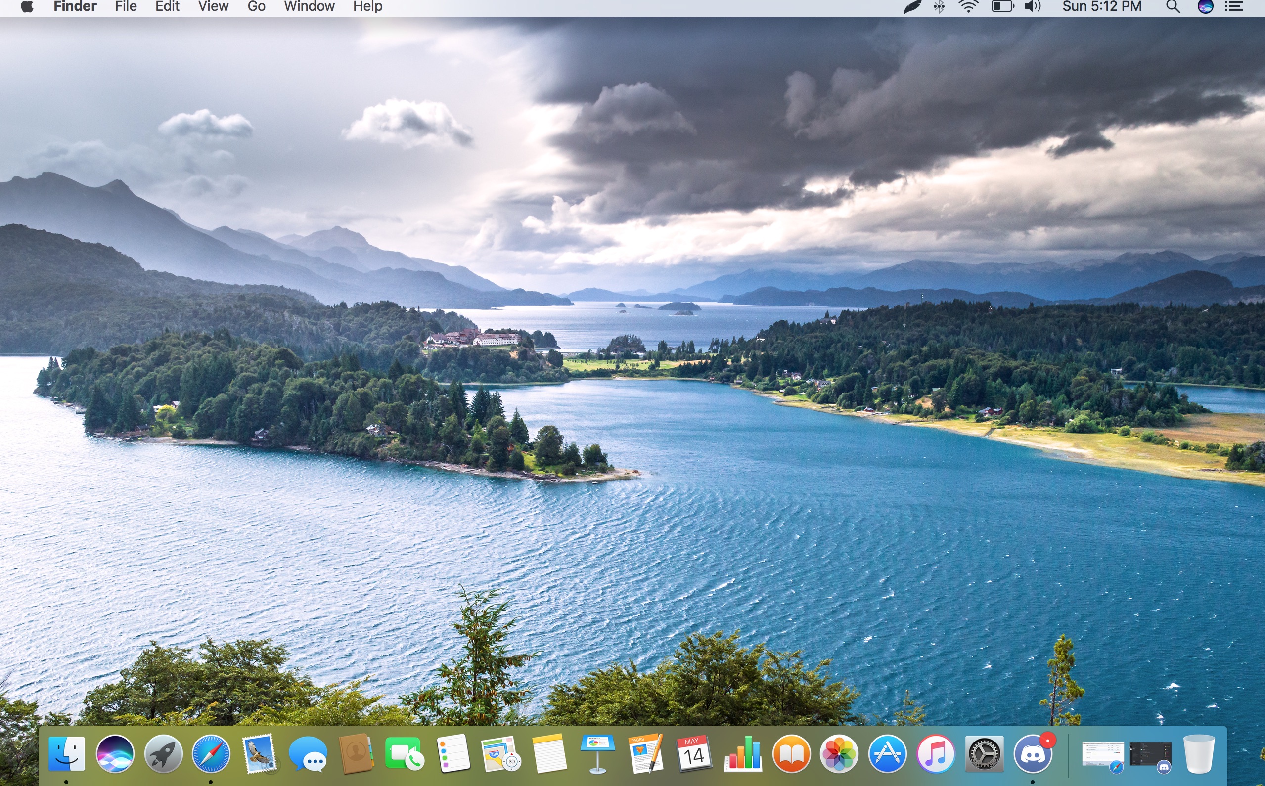Image resolution: width=1265 pixels, height=786 pixels.
Task: Show Notification Center list icon
Action: [1234, 7]
